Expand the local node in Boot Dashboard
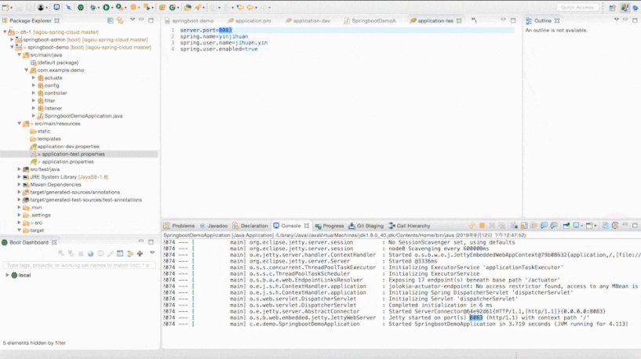641x359 pixels. coord(7,275)
